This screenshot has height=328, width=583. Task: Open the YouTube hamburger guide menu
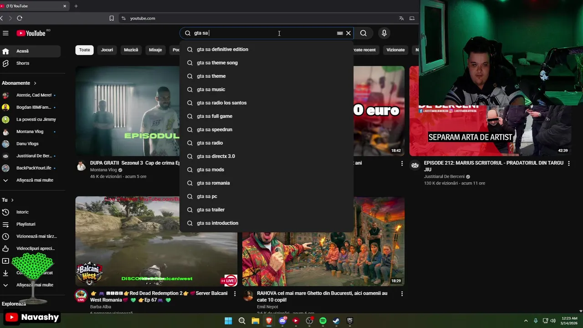(5, 33)
